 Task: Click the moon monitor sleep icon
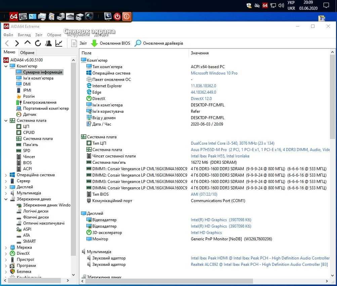[x=108, y=16]
